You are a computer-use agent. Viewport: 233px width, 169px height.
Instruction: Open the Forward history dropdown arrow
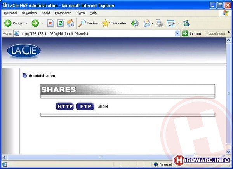coord(43,23)
